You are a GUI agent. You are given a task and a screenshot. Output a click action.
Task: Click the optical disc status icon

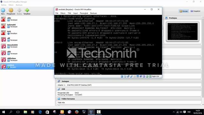pyautogui.click(x=125, y=76)
